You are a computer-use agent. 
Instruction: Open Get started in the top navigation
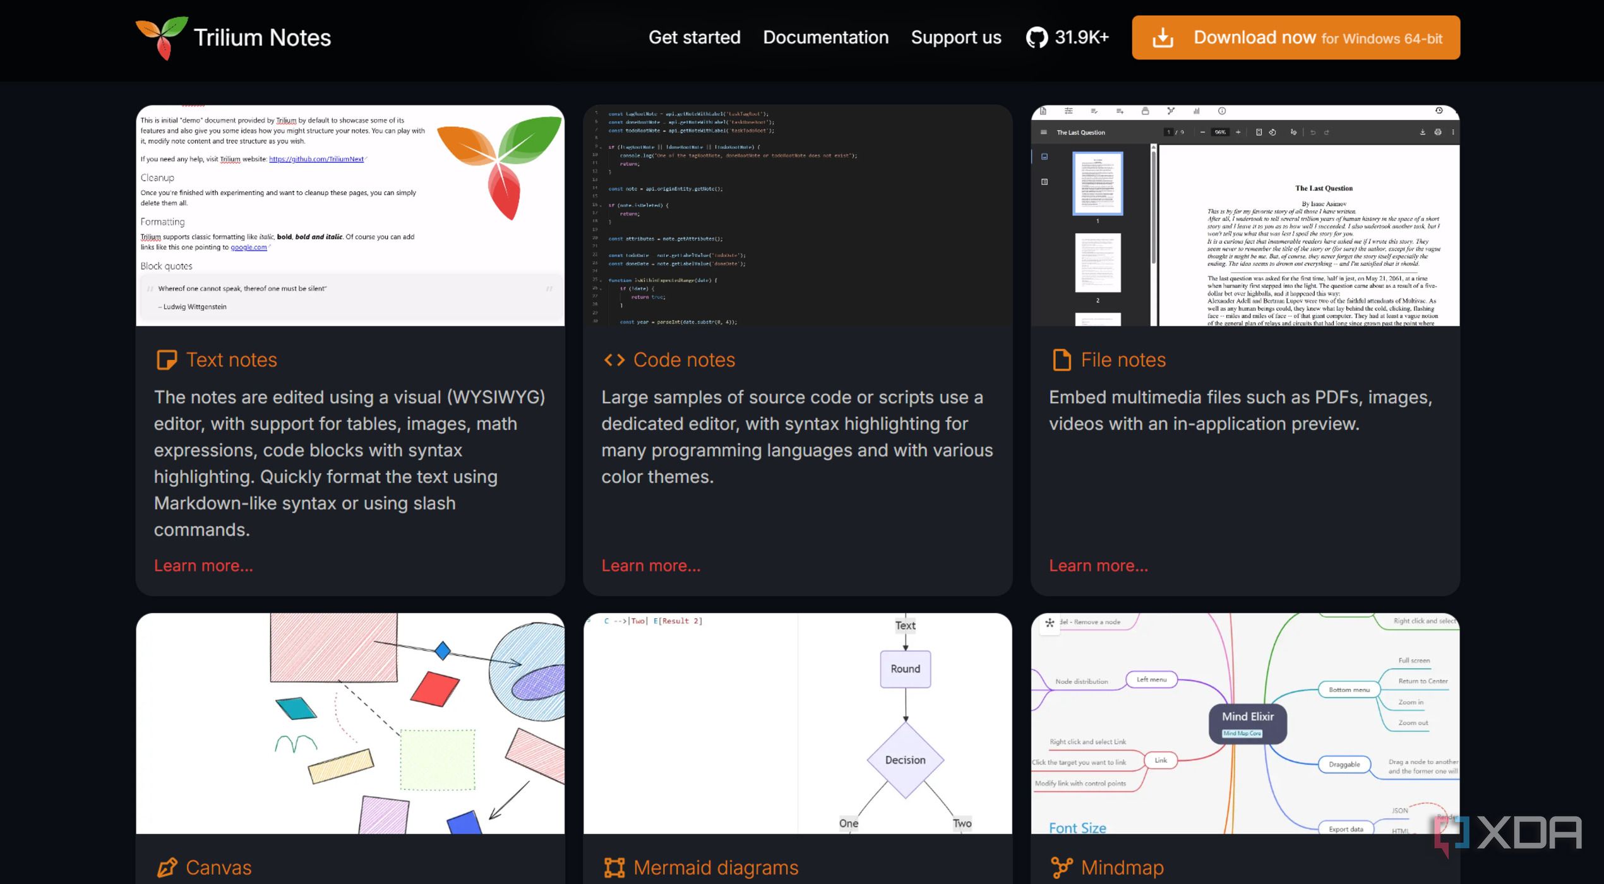pyautogui.click(x=694, y=37)
